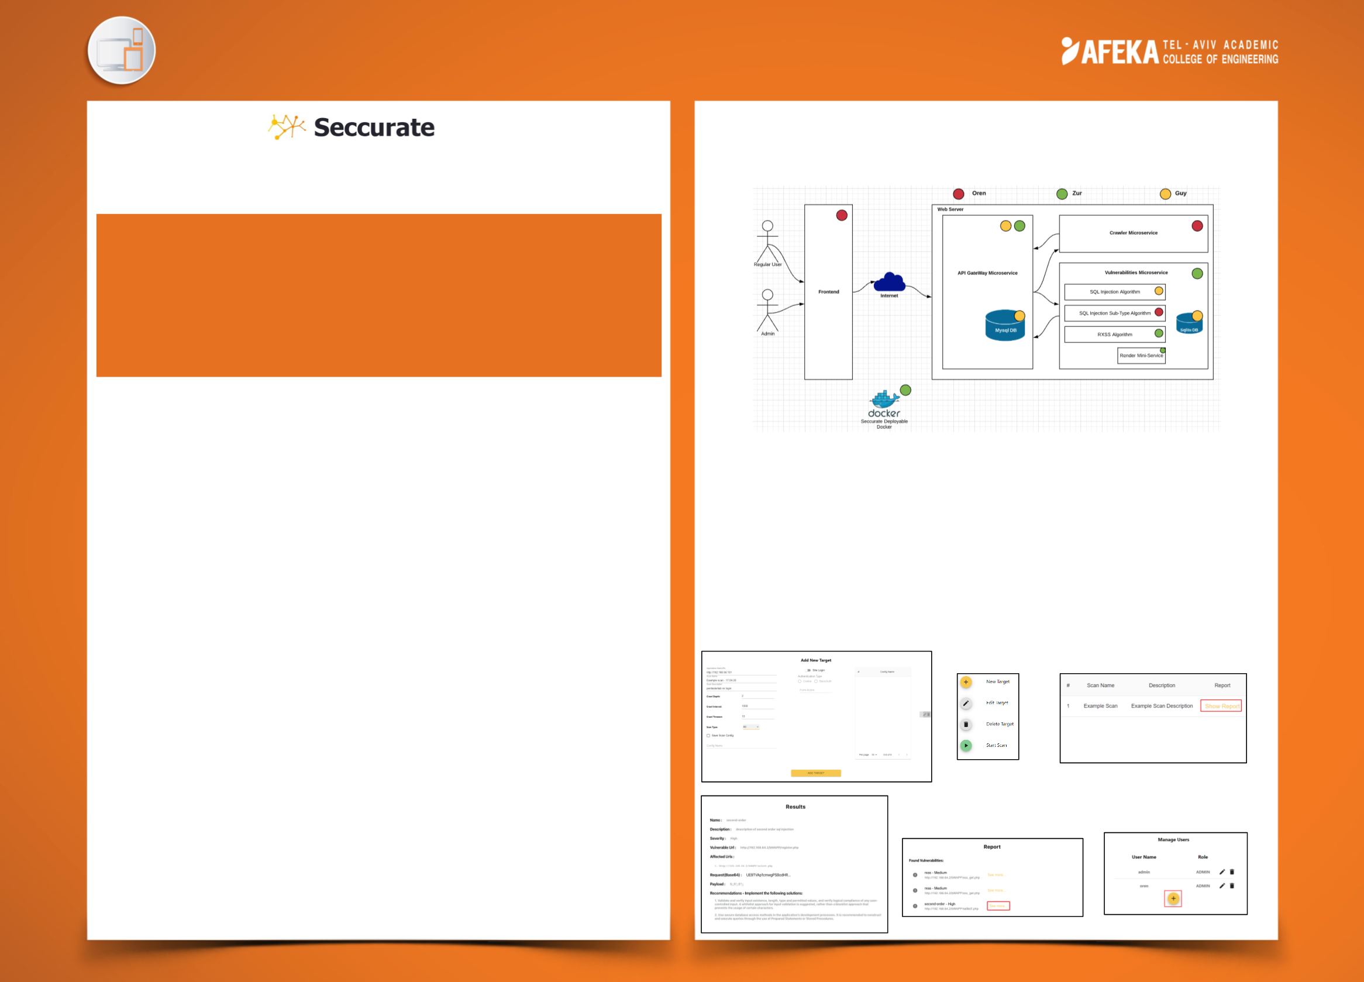
Task: Click the red Oren legend circle
Action: click(x=959, y=194)
